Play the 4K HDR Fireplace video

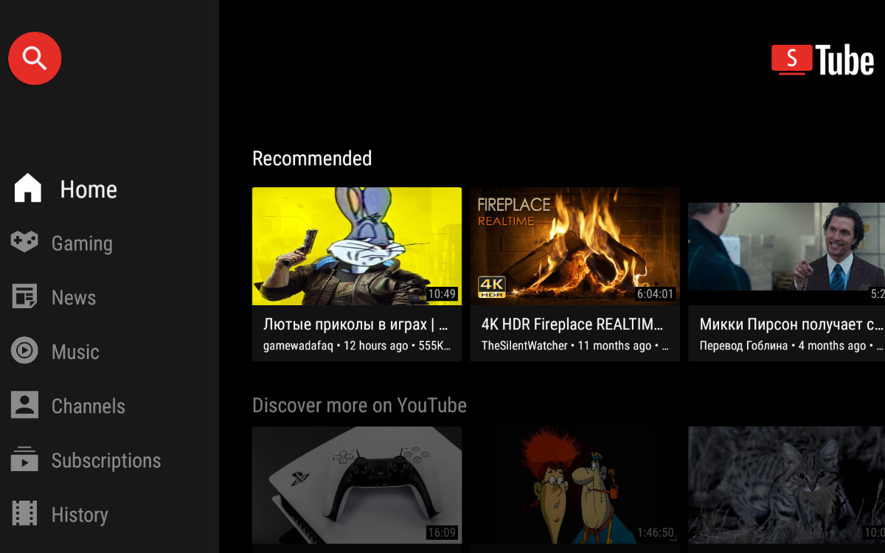575,246
